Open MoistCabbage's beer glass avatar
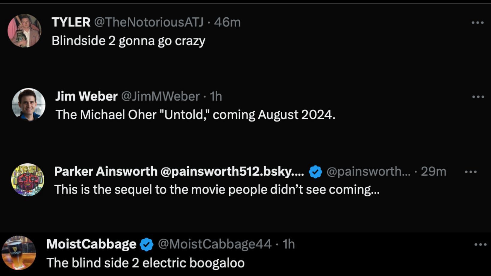The width and height of the screenshot is (491, 276). [19, 253]
